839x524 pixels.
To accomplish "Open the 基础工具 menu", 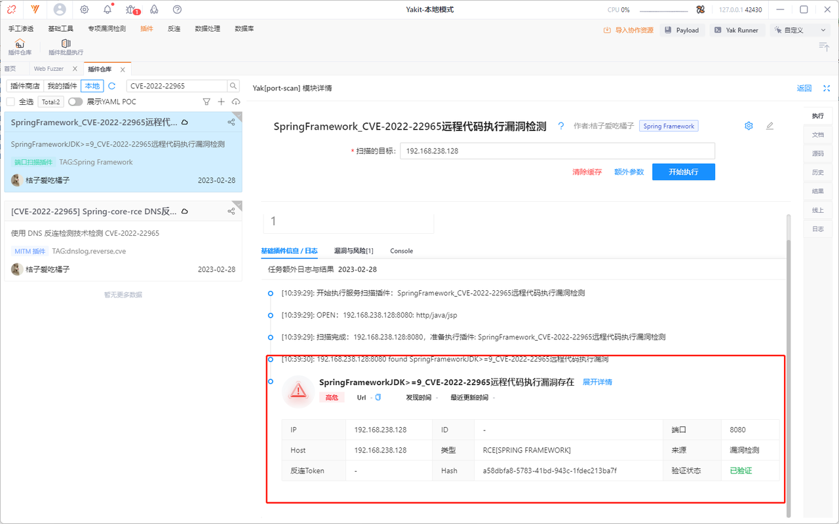I will coord(61,29).
